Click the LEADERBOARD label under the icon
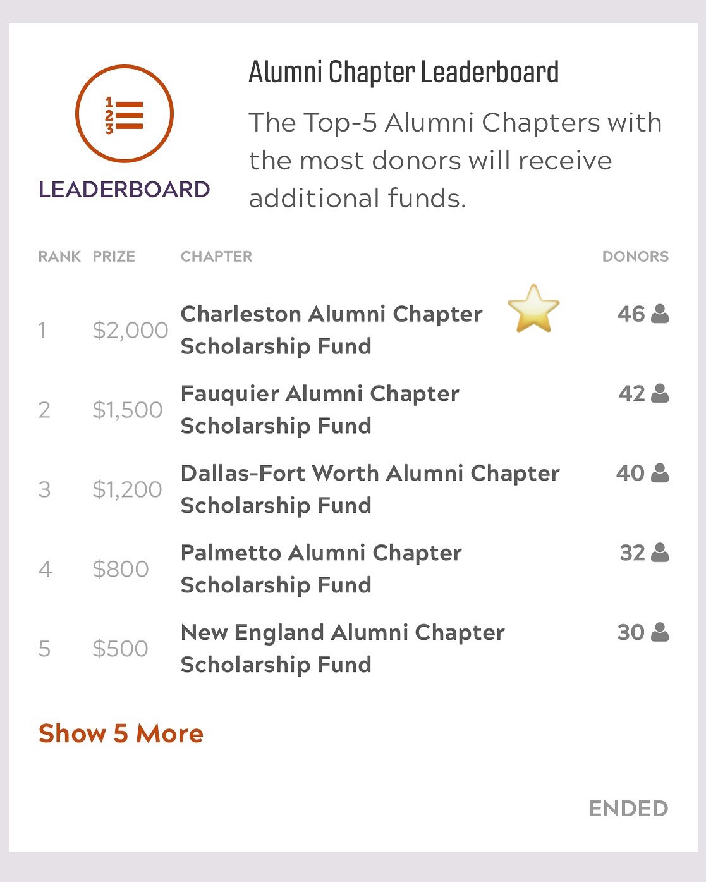 click(x=124, y=189)
